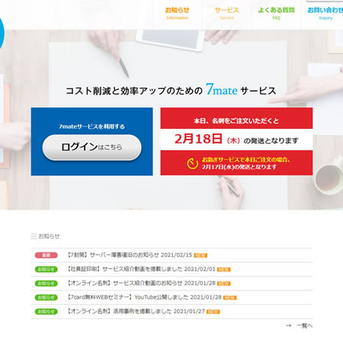Open the サービス Service menu item
The height and width of the screenshot is (343, 343).
pos(226,14)
